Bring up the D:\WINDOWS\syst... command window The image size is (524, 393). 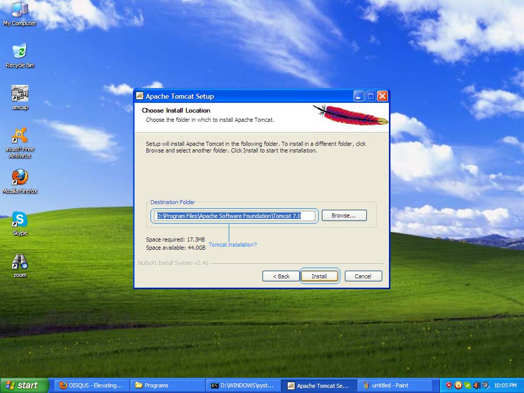click(244, 385)
